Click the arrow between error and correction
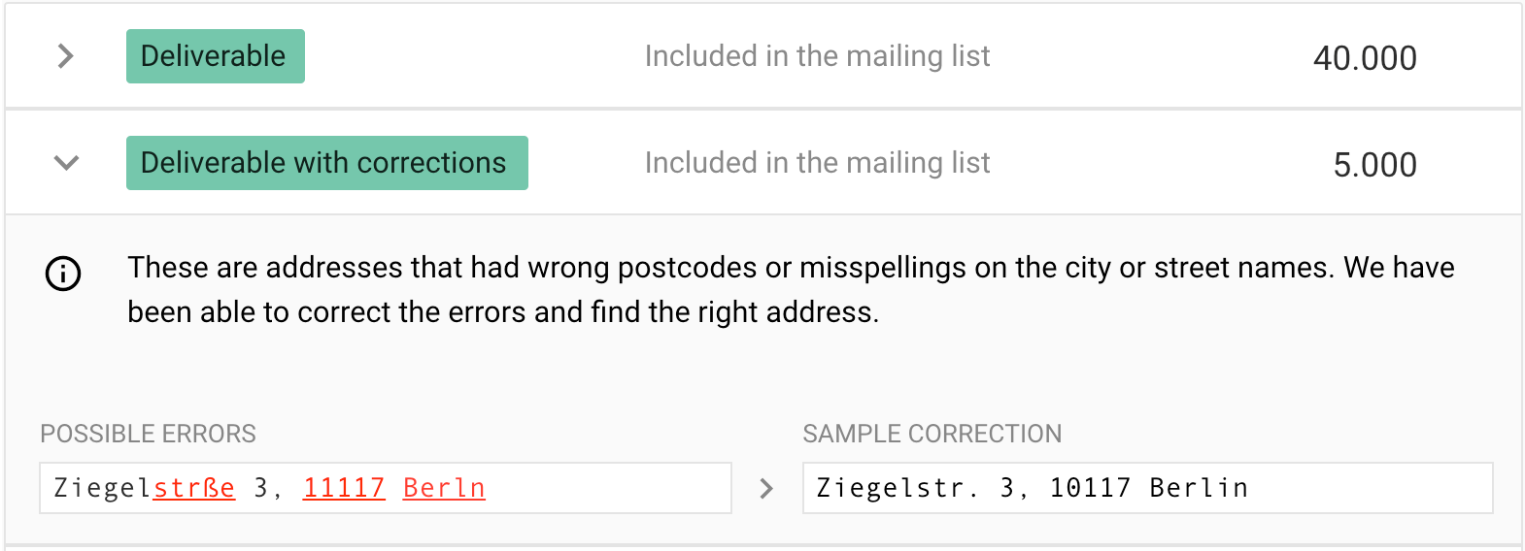The width and height of the screenshot is (1525, 551). 766,488
